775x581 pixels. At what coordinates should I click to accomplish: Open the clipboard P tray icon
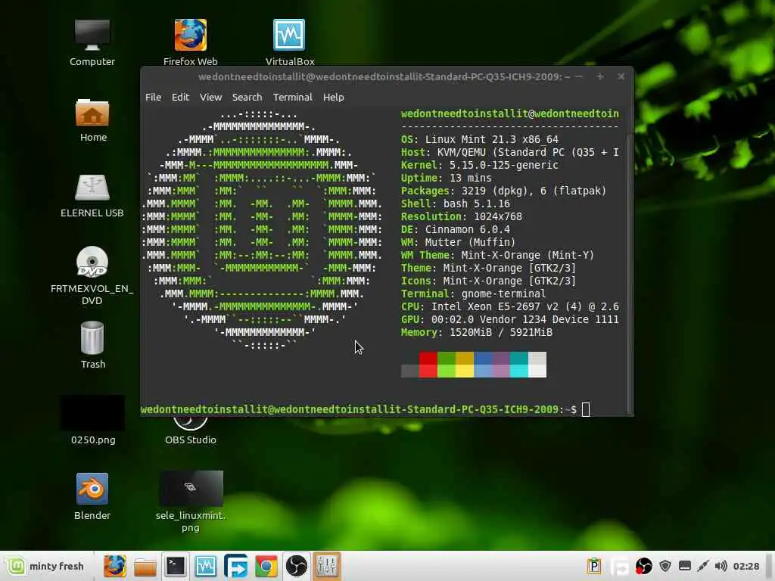(x=593, y=566)
